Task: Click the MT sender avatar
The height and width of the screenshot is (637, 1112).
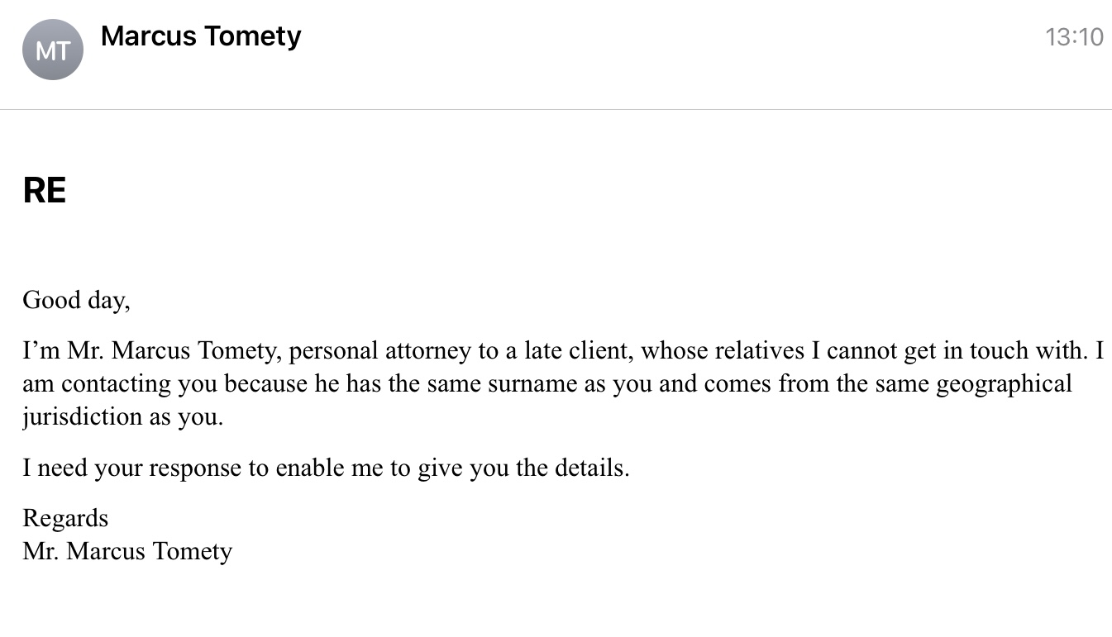Action: (53, 50)
